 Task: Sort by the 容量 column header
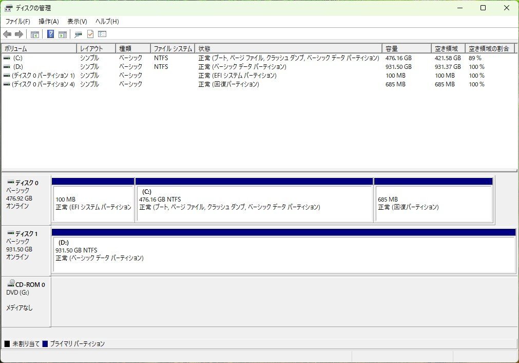tap(407, 49)
